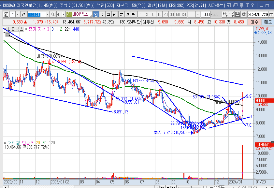Click the window layout icon in title bar

point(229,6)
